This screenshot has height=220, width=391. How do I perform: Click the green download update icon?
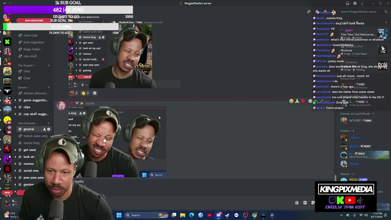[x=362, y=3]
